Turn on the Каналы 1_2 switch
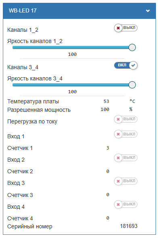The width and height of the screenshot is (158, 238). click(126, 28)
